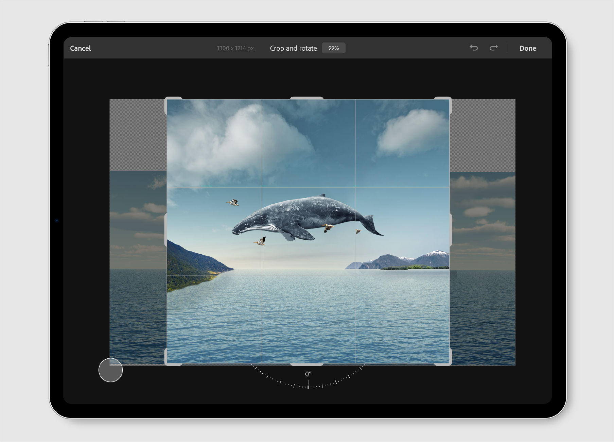The image size is (614, 442).
Task: Click the top edge crop handle
Action: coord(308,99)
